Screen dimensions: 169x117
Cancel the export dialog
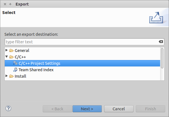click(x=119, y=109)
